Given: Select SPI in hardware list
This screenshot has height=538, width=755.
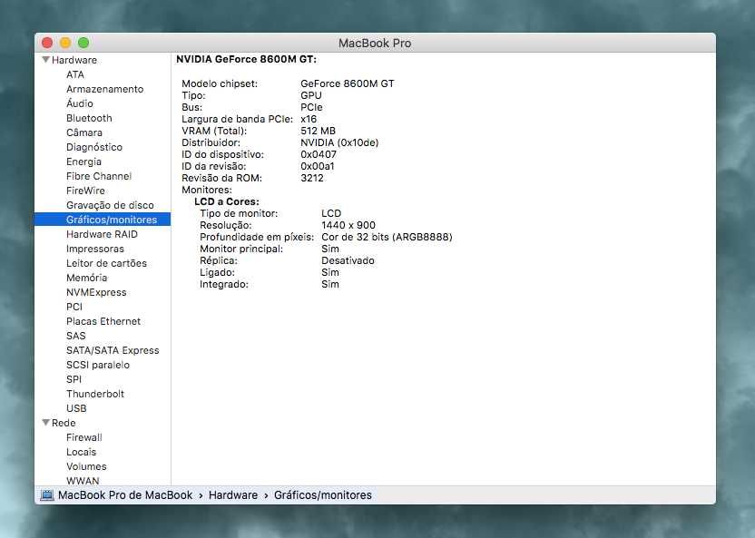Looking at the screenshot, I should [74, 379].
